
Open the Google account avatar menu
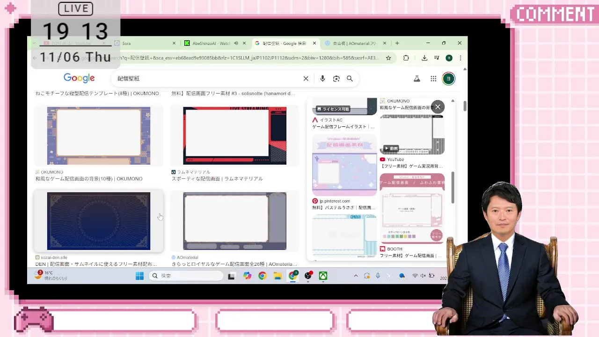coord(448,79)
